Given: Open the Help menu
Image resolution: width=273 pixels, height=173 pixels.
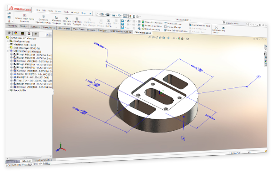Looking at the screenshot, I should coord(83,13).
